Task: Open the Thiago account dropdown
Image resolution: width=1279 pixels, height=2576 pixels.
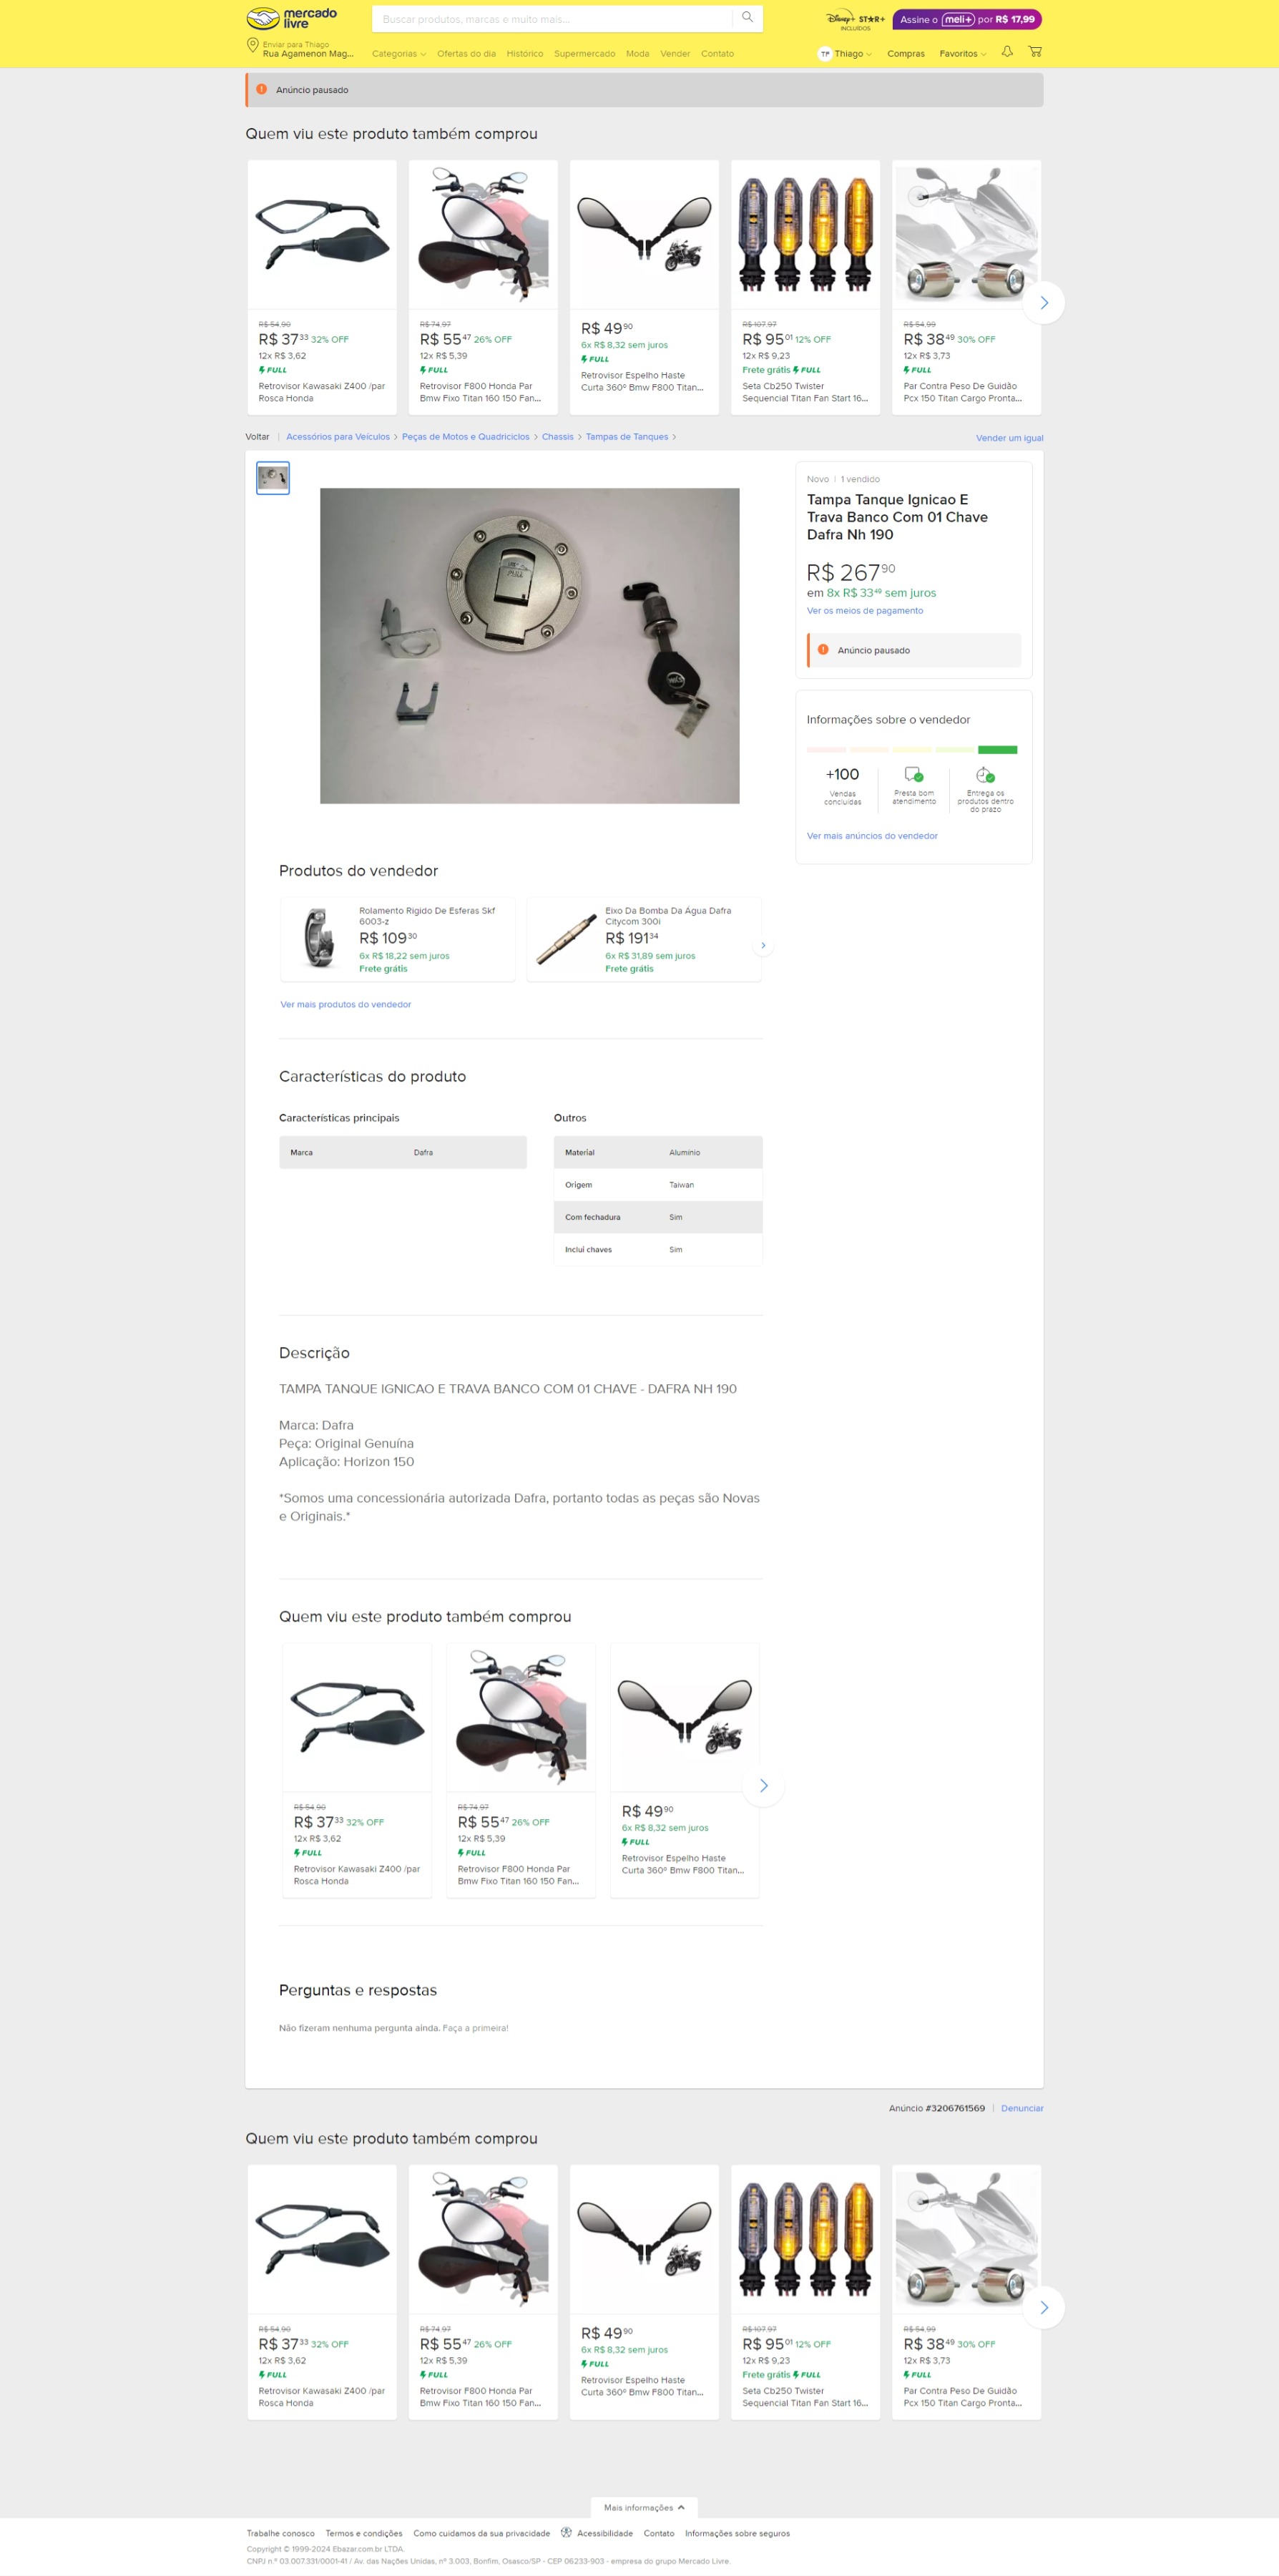Action: point(845,54)
